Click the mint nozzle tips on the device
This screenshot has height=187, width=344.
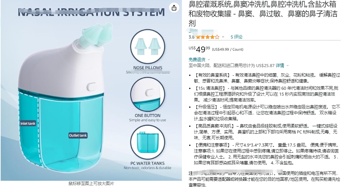(x=96, y=35)
